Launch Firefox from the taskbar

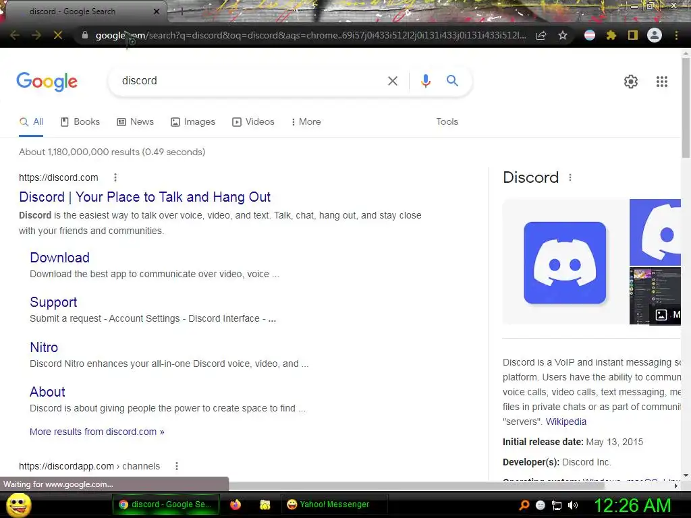click(x=236, y=505)
